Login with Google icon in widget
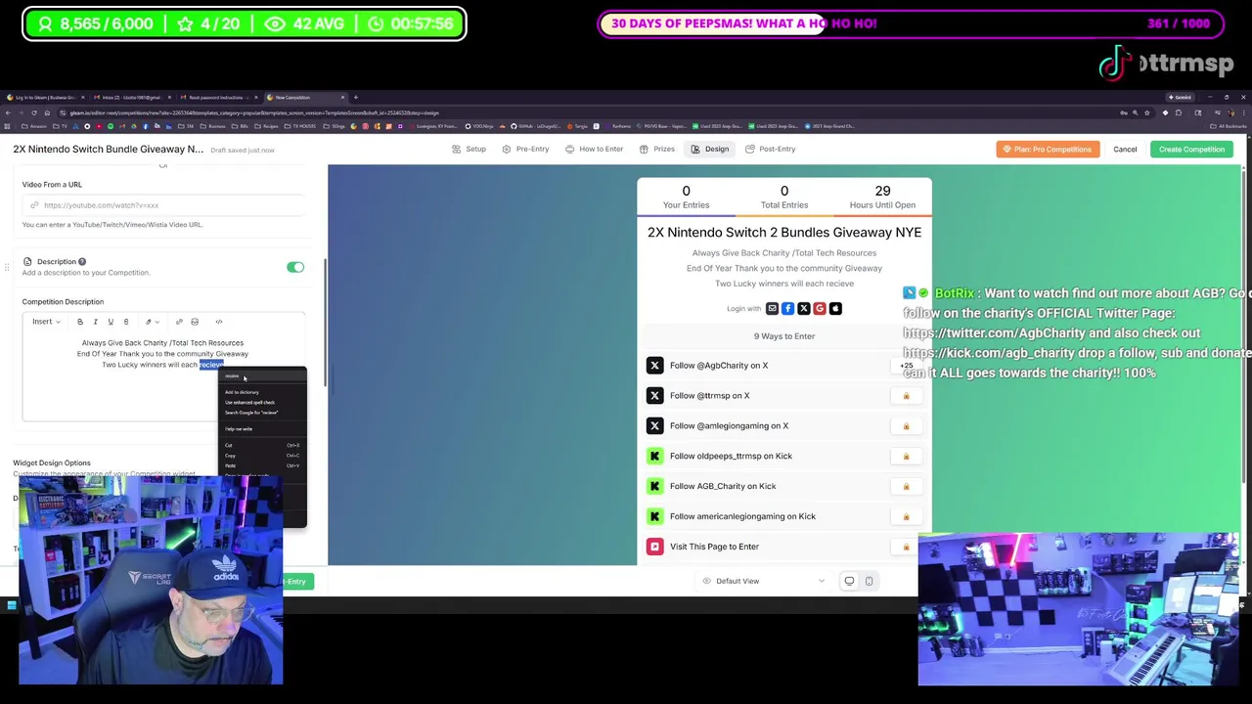The height and width of the screenshot is (704, 1252). tap(820, 308)
